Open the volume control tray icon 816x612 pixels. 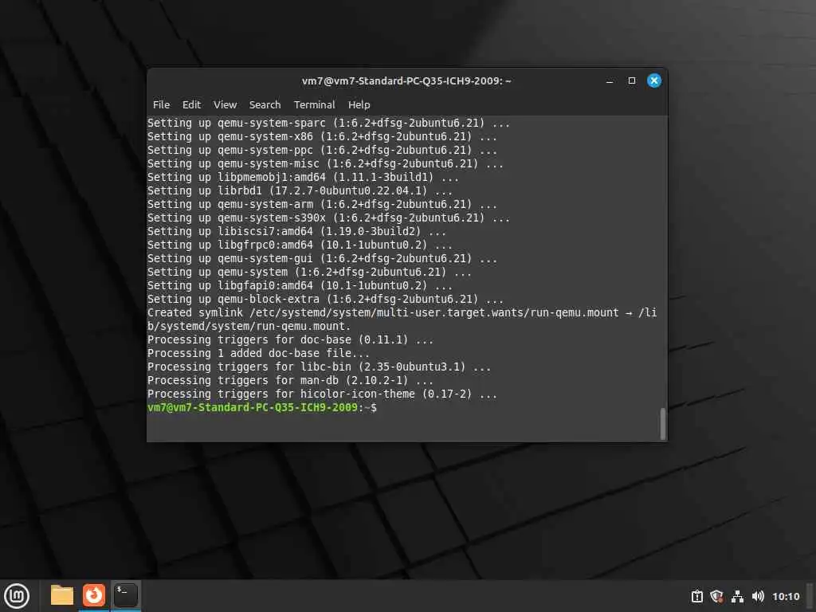758,596
